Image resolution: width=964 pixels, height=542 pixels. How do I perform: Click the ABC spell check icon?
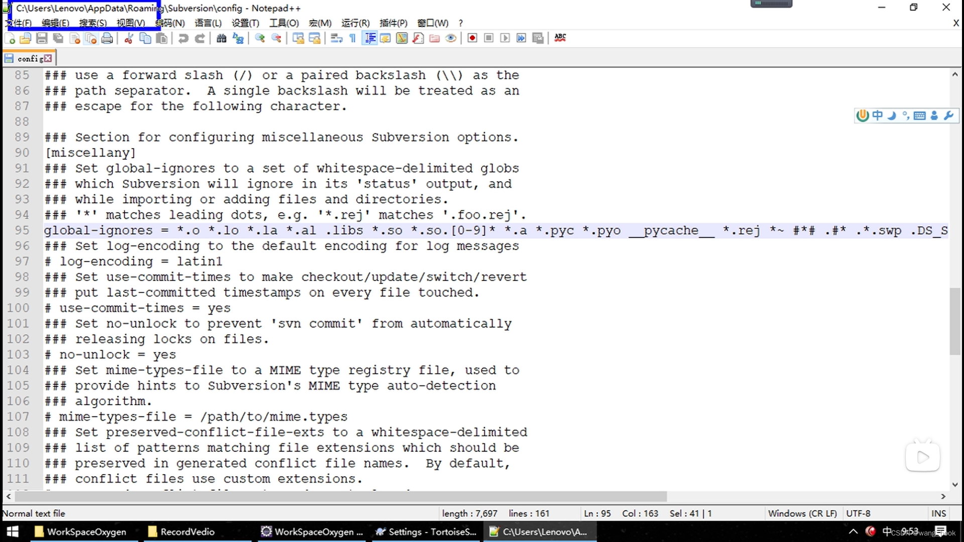pyautogui.click(x=560, y=38)
